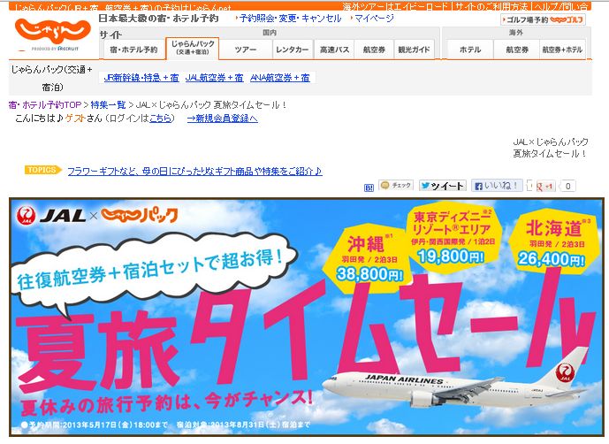Open JAL航空券+宿 link
Viewport: 609px width, 444px height.
214,78
